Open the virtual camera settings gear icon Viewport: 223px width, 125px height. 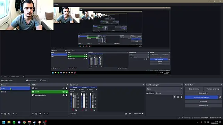click(220, 97)
